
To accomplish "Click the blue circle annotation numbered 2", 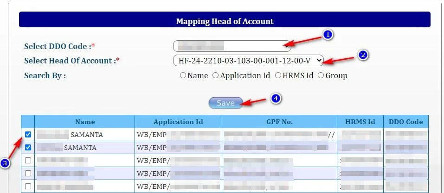I will [363, 55].
